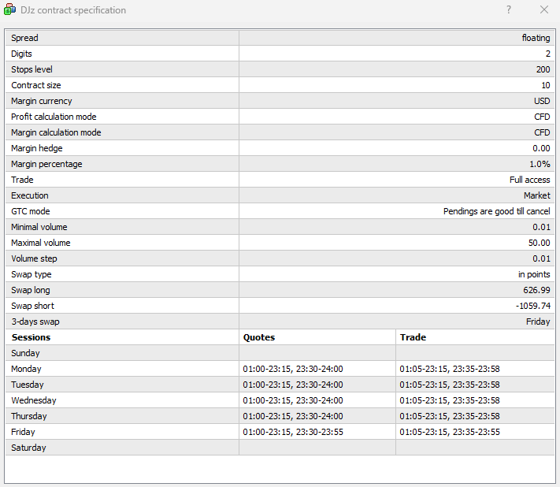This screenshot has height=487, width=560.
Task: Select the Saturday session row
Action: click(x=280, y=448)
